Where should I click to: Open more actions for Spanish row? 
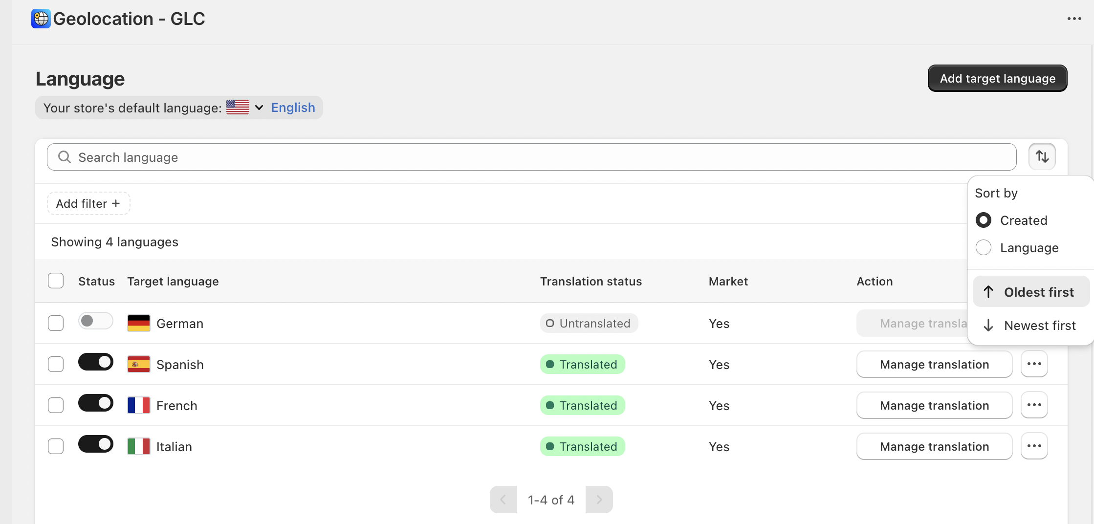(x=1034, y=364)
